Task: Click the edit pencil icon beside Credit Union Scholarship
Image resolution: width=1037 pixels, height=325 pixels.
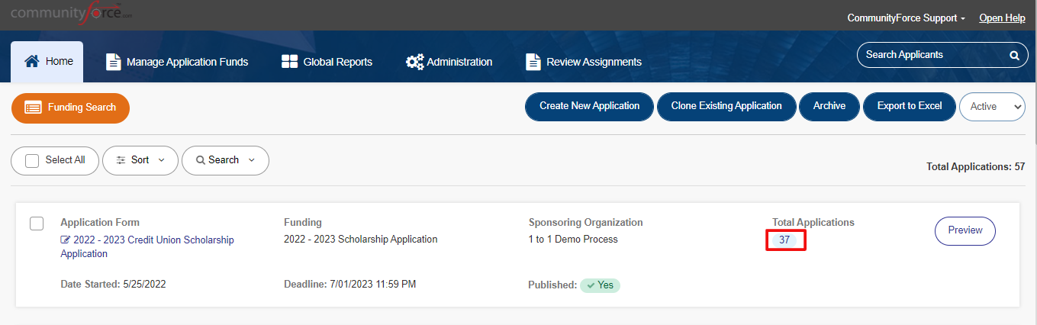Action: [66, 240]
